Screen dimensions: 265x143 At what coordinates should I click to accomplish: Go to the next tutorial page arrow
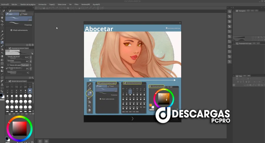click(x=132, y=119)
